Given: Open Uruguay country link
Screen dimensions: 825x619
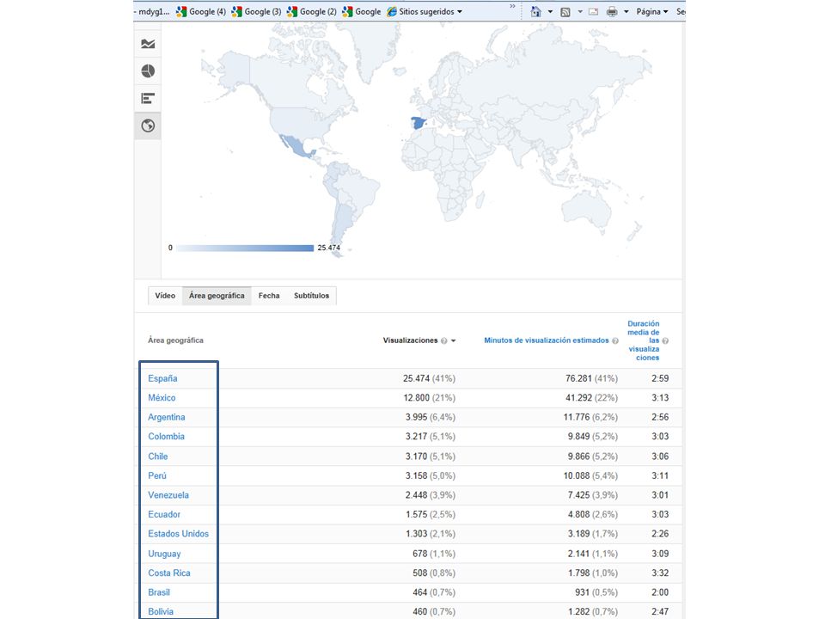Looking at the screenshot, I should pyautogui.click(x=164, y=554).
